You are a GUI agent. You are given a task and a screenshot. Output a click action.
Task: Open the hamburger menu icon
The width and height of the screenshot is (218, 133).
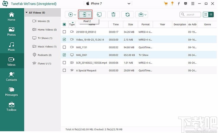pyautogui.click(x=193, y=4)
